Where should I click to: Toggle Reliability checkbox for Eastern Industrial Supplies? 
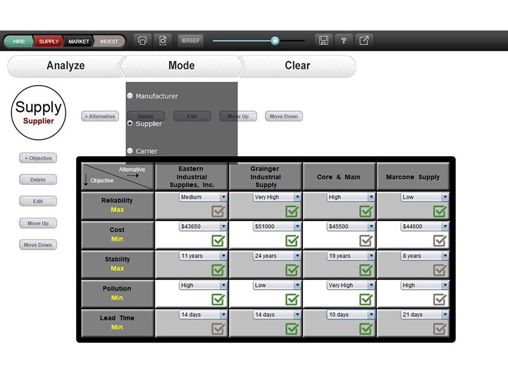(218, 211)
